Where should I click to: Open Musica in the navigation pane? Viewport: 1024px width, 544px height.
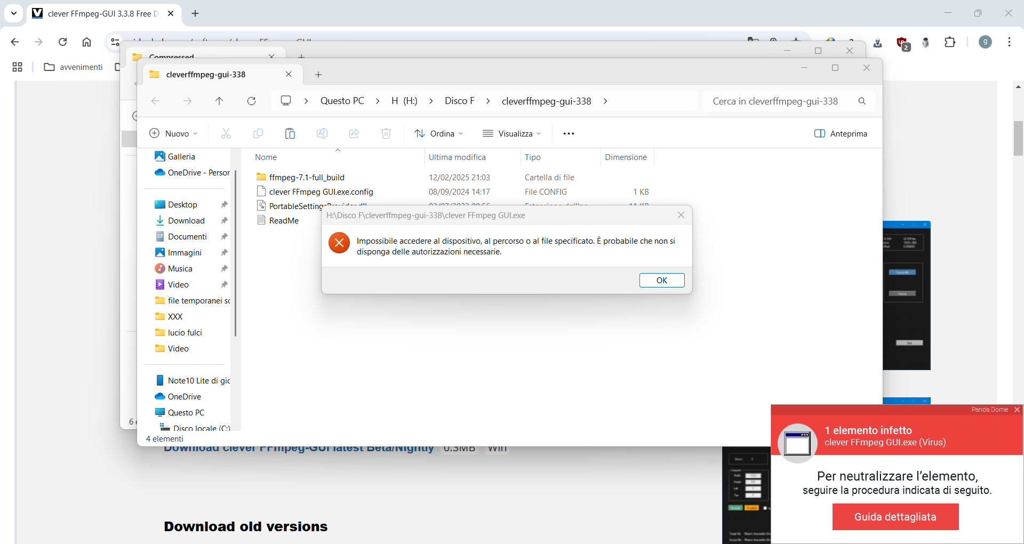tap(180, 269)
